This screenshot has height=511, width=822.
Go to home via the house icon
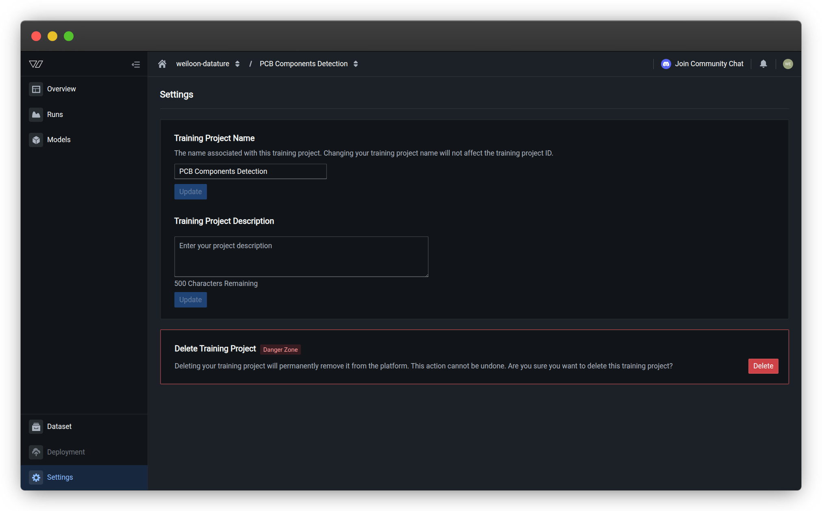pyautogui.click(x=162, y=64)
